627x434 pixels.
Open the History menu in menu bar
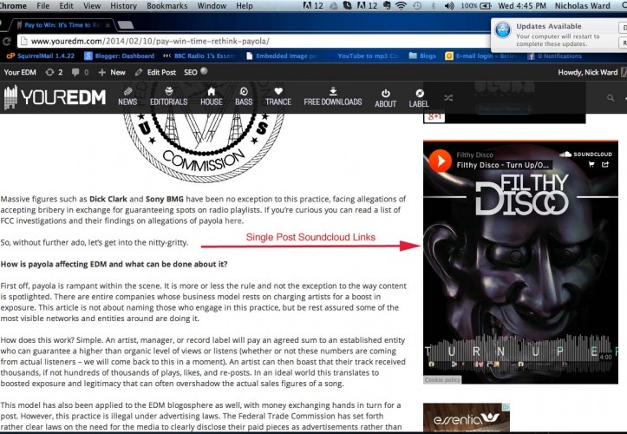pos(123,6)
